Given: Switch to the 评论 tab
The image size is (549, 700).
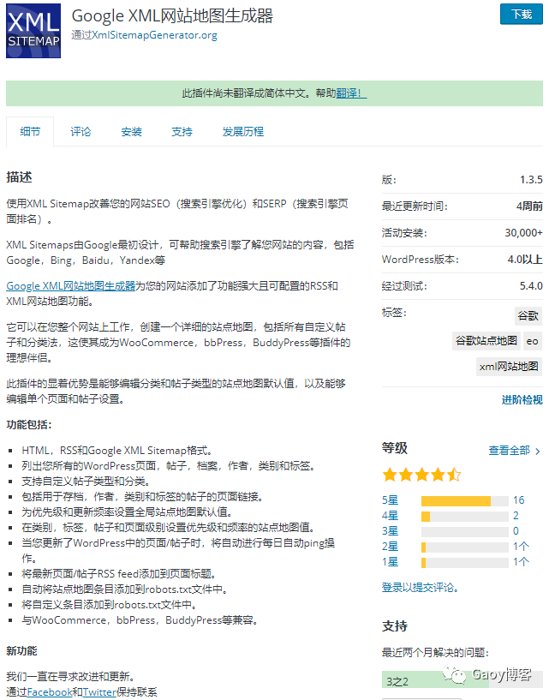Looking at the screenshot, I should pos(81,132).
